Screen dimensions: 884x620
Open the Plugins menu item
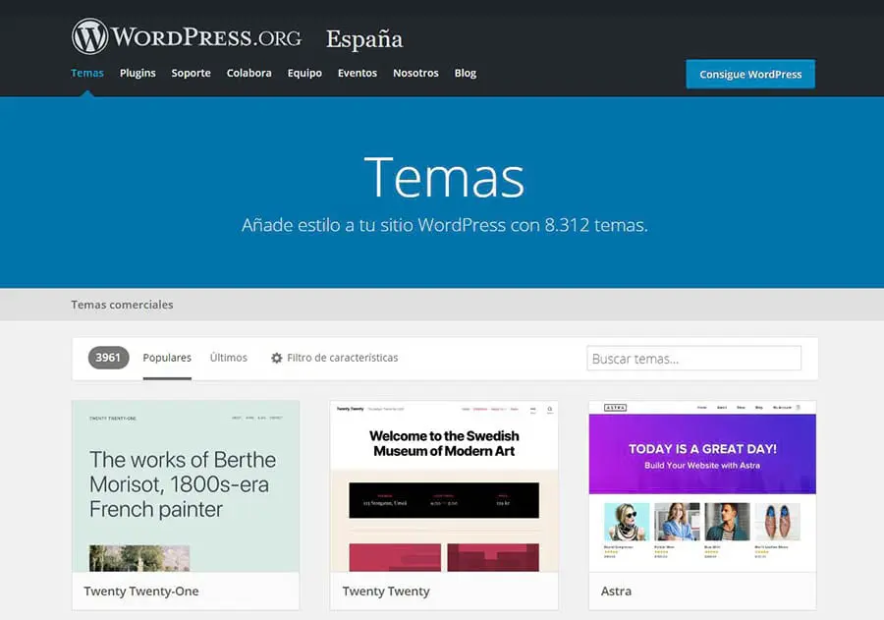pos(138,73)
